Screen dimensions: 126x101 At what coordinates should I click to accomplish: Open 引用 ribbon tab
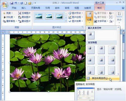coord(47,8)
